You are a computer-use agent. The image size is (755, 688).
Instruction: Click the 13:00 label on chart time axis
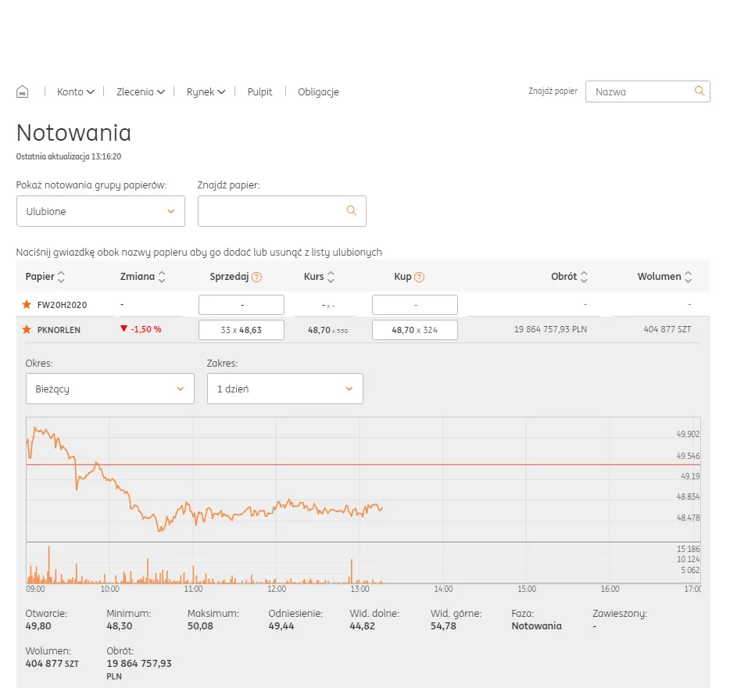point(360,589)
